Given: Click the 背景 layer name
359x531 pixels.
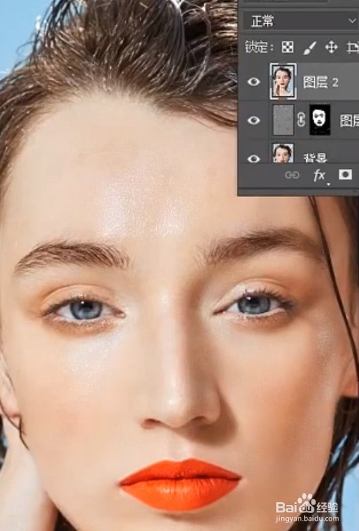Looking at the screenshot, I should pyautogui.click(x=314, y=158).
